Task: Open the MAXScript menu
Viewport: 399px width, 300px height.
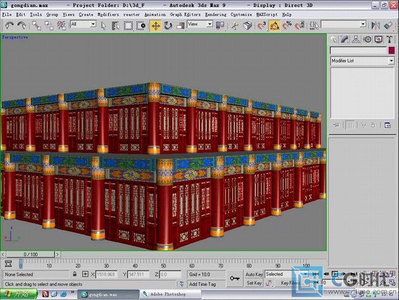Action: (267, 15)
